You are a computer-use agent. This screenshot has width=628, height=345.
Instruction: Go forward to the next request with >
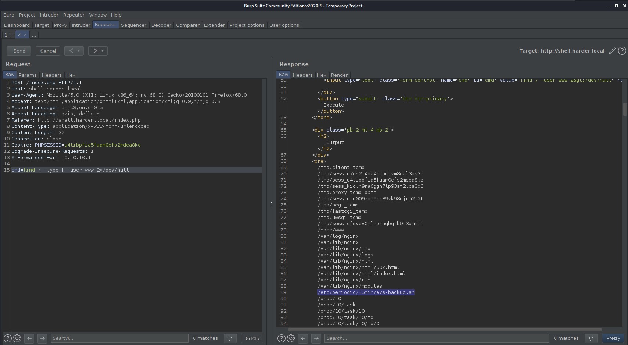pos(95,51)
